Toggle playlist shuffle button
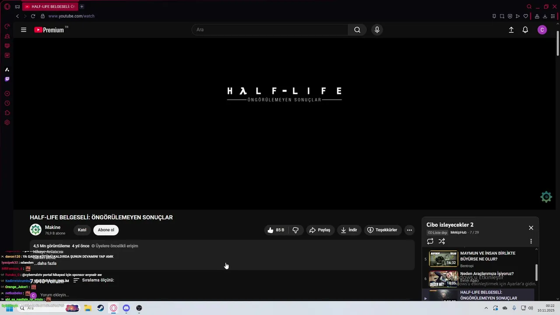 442,241
